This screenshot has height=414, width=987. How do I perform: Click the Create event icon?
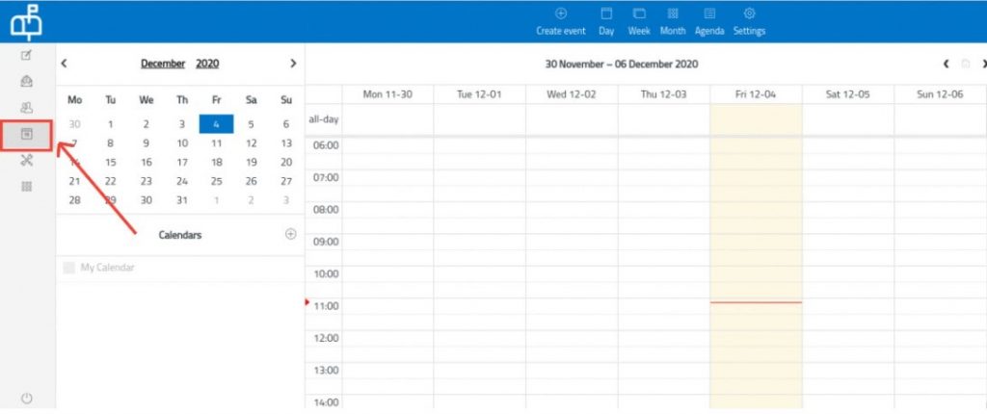pyautogui.click(x=561, y=14)
